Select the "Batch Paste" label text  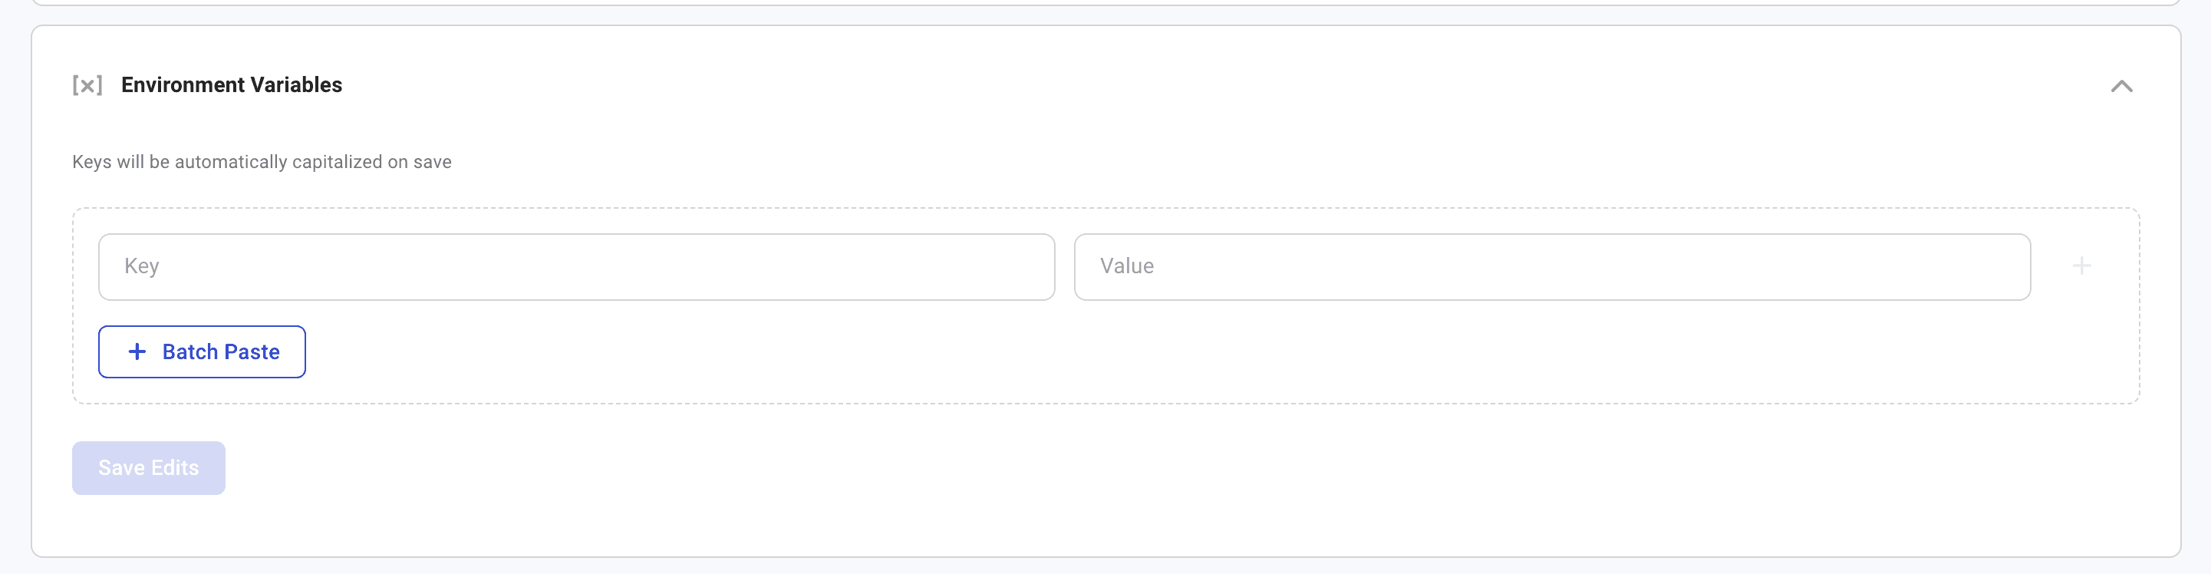click(221, 351)
